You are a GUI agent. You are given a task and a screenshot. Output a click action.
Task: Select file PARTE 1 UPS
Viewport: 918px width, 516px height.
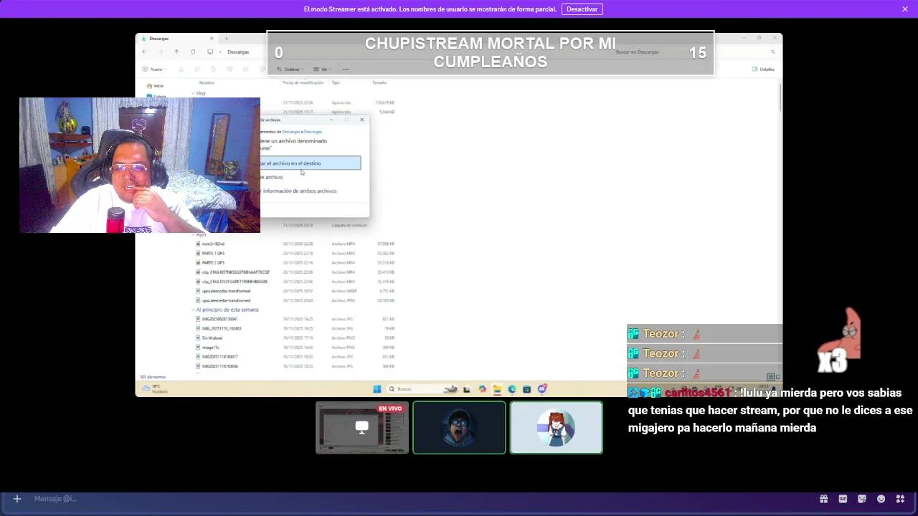pos(213,253)
